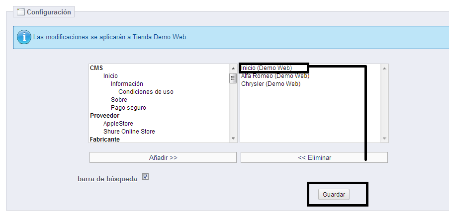
Task: Select Shure Online Store in list
Action: [x=129, y=132]
